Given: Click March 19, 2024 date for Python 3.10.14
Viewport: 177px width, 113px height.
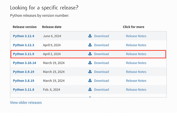Looking at the screenshot, I should [54, 63].
